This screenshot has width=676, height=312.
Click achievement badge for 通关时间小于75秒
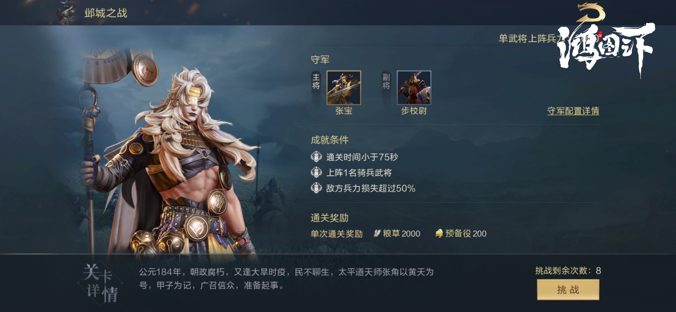316,157
